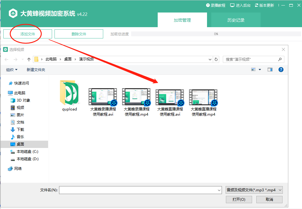Click the 文件名 input field
Screen dimensions: 302x209
pyautogui.click(x=138, y=190)
